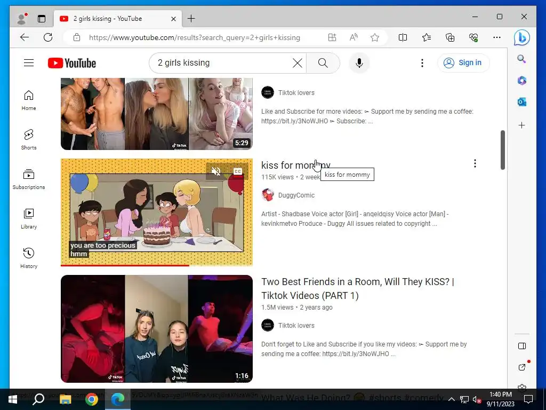Open tab actions menu button

[42, 19]
